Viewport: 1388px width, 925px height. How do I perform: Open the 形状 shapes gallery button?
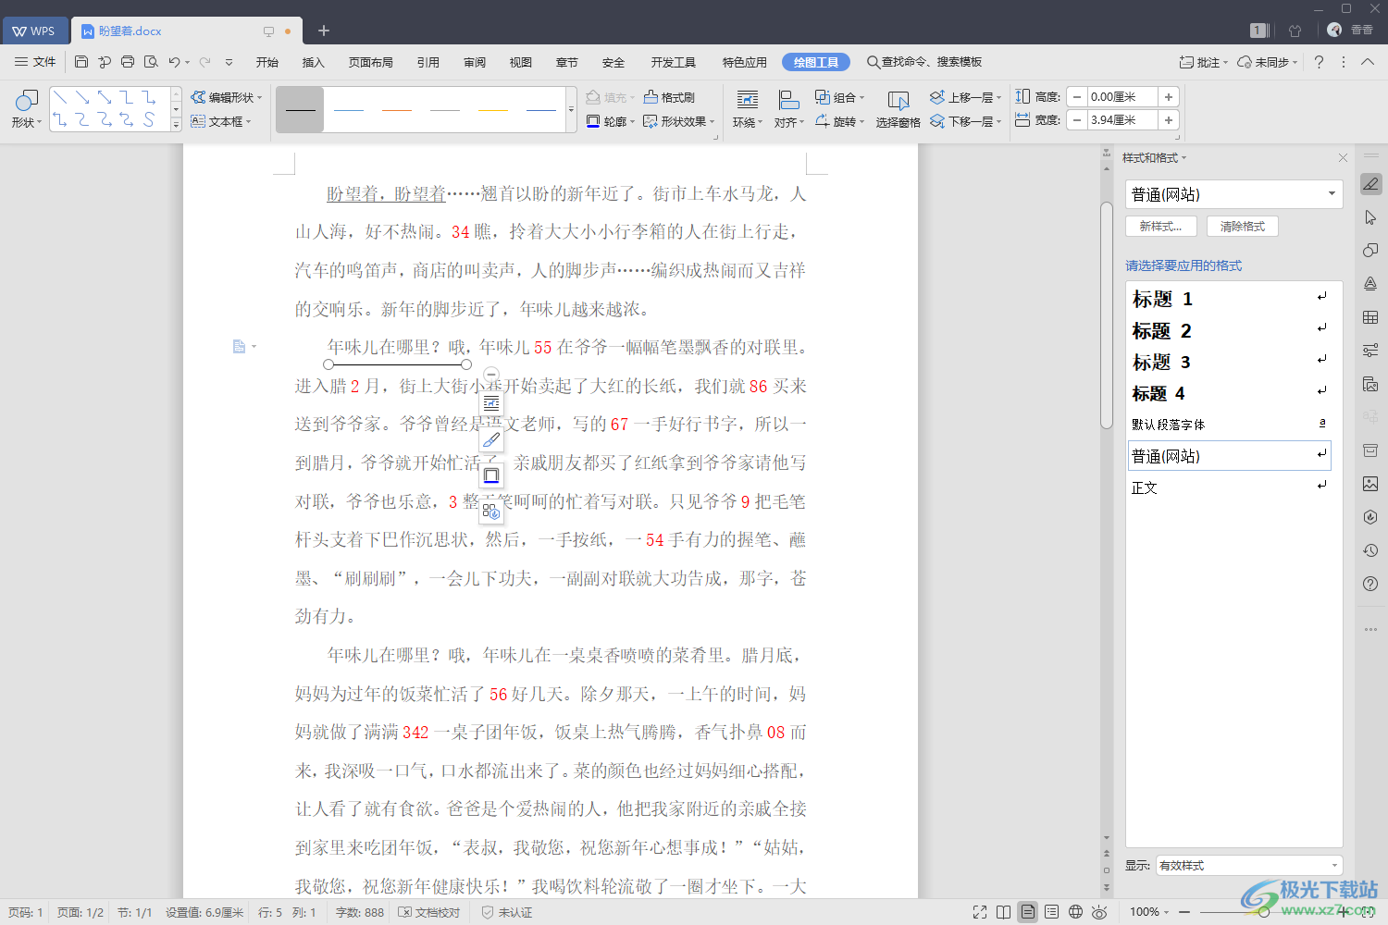(x=26, y=109)
